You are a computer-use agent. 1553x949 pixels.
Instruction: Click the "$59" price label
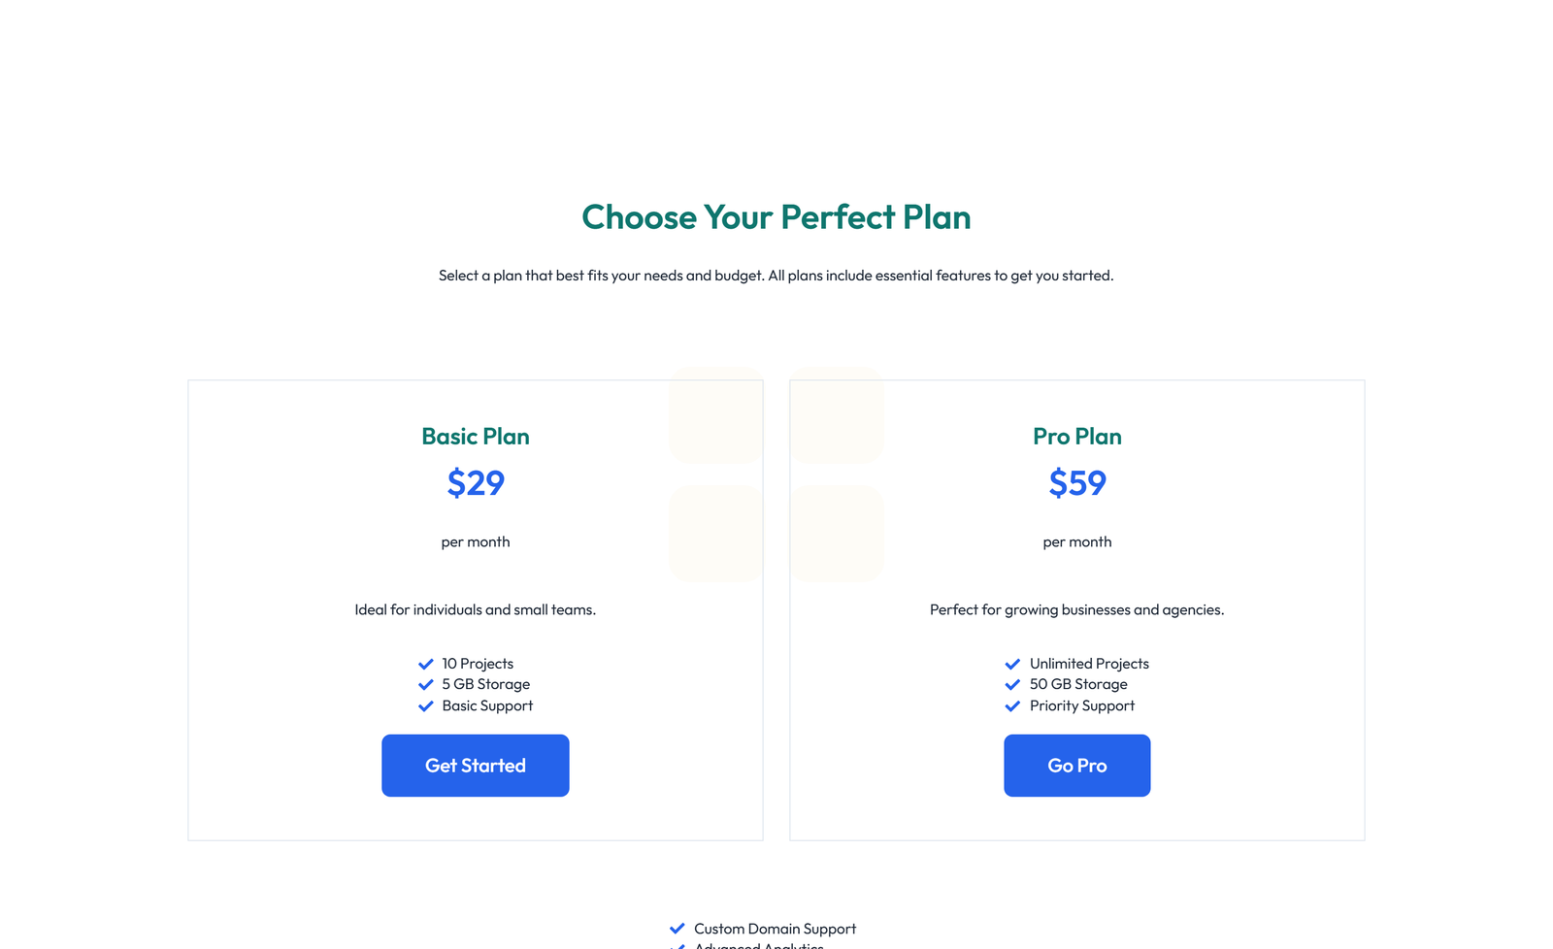coord(1076,483)
